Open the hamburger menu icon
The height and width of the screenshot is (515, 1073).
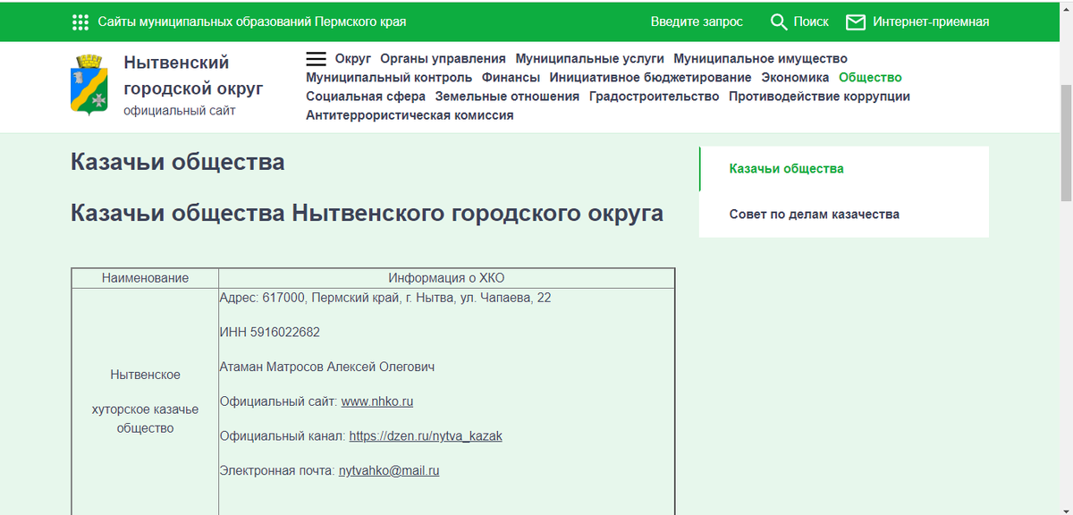pyautogui.click(x=317, y=59)
